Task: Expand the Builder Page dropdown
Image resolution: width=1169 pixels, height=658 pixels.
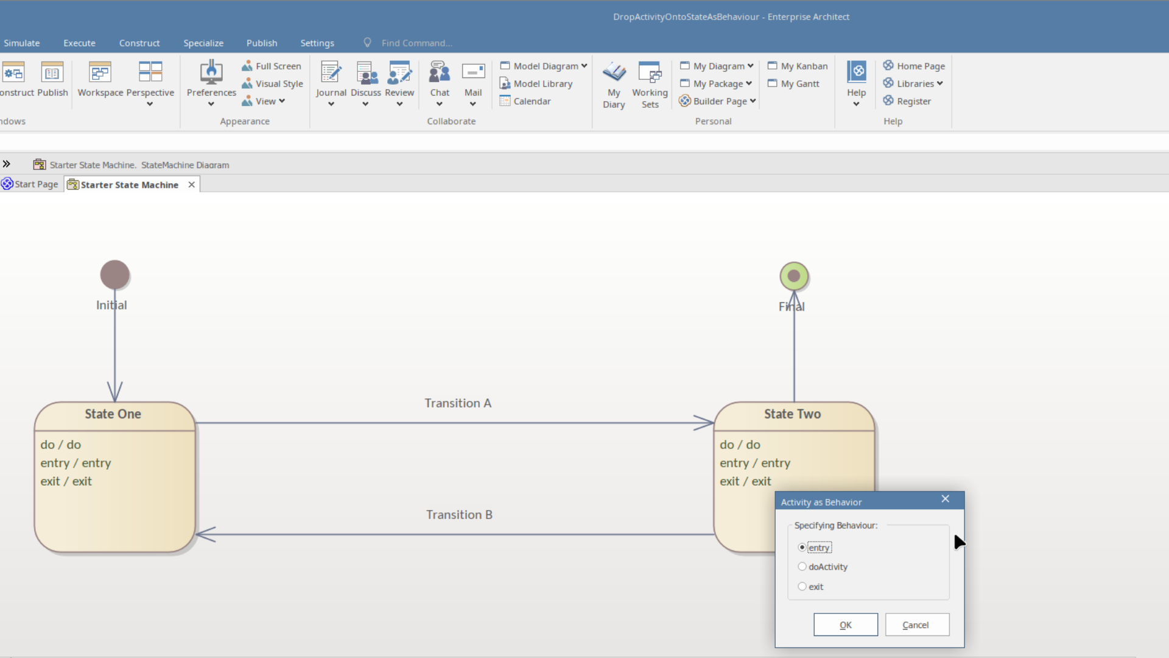Action: [753, 101]
